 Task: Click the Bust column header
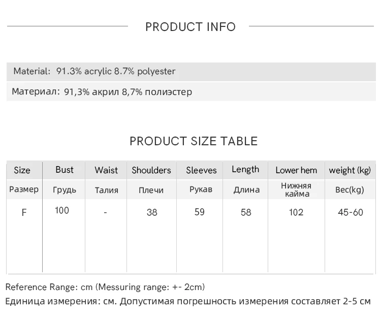coord(65,170)
